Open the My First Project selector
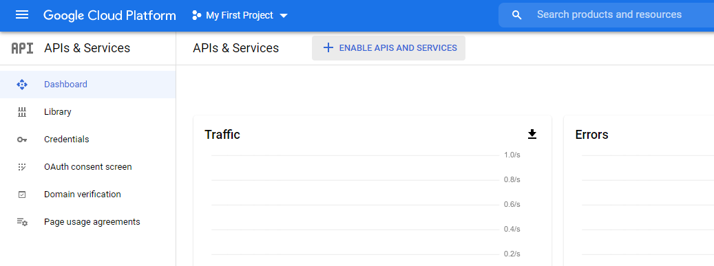 click(x=240, y=15)
